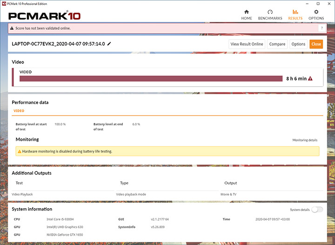Click hardware monitoring warning icon

tap(20, 151)
